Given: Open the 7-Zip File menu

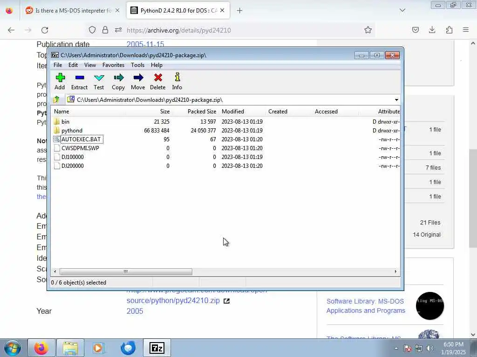Looking at the screenshot, I should pyautogui.click(x=58, y=65).
